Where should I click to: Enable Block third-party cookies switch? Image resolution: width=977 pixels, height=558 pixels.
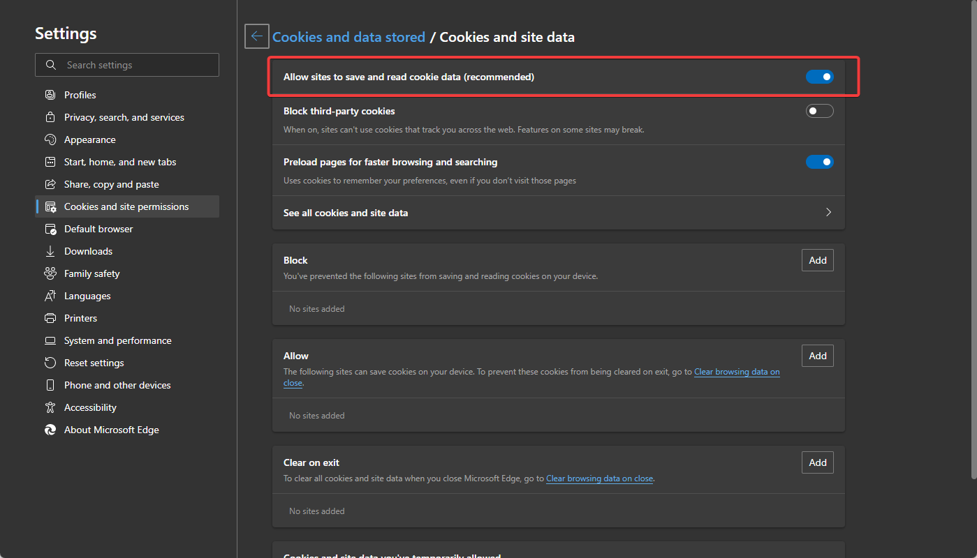click(x=820, y=111)
